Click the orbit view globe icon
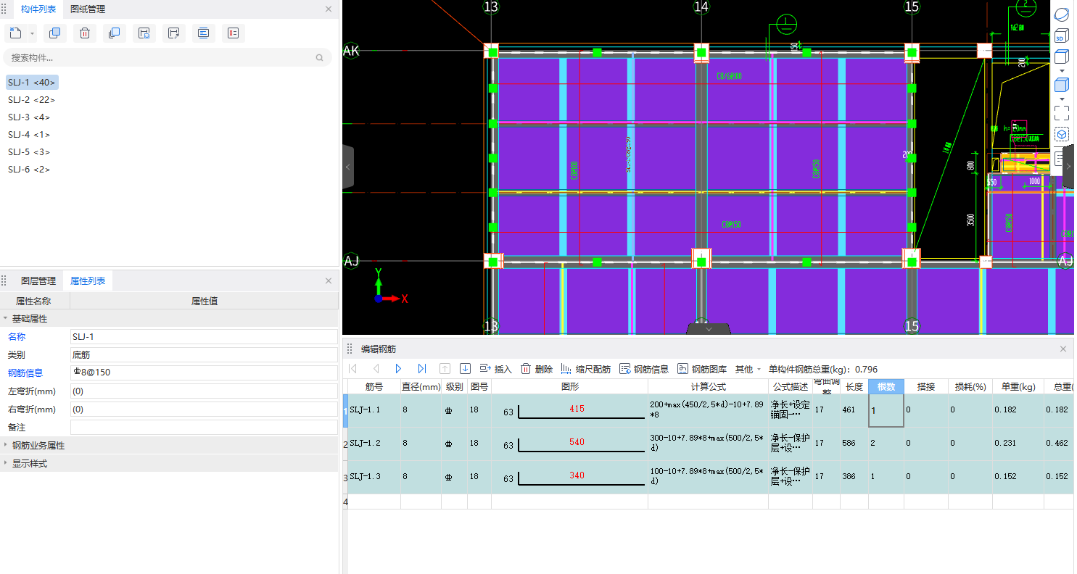The height and width of the screenshot is (574, 1077). [x=1061, y=14]
